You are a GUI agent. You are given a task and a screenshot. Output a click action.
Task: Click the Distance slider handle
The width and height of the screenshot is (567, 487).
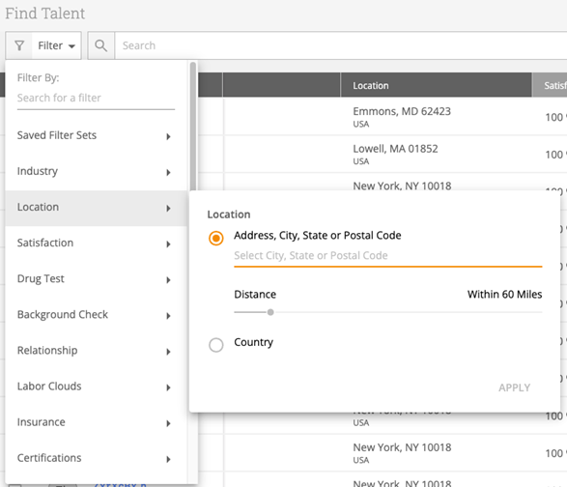pos(270,312)
